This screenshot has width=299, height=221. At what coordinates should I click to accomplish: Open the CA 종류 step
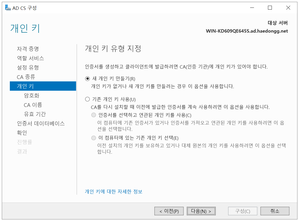pyautogui.click(x=26, y=77)
